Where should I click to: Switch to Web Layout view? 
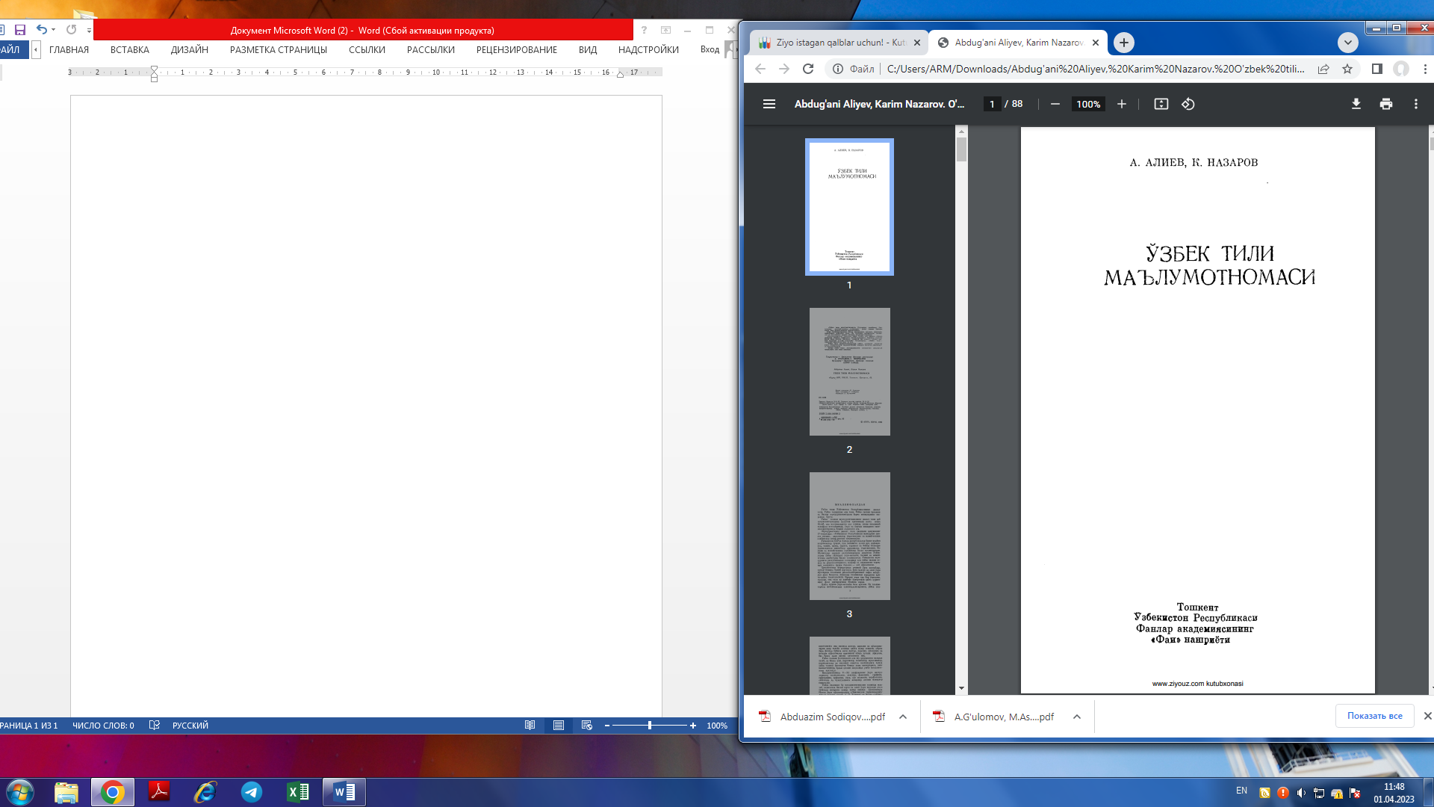point(587,726)
